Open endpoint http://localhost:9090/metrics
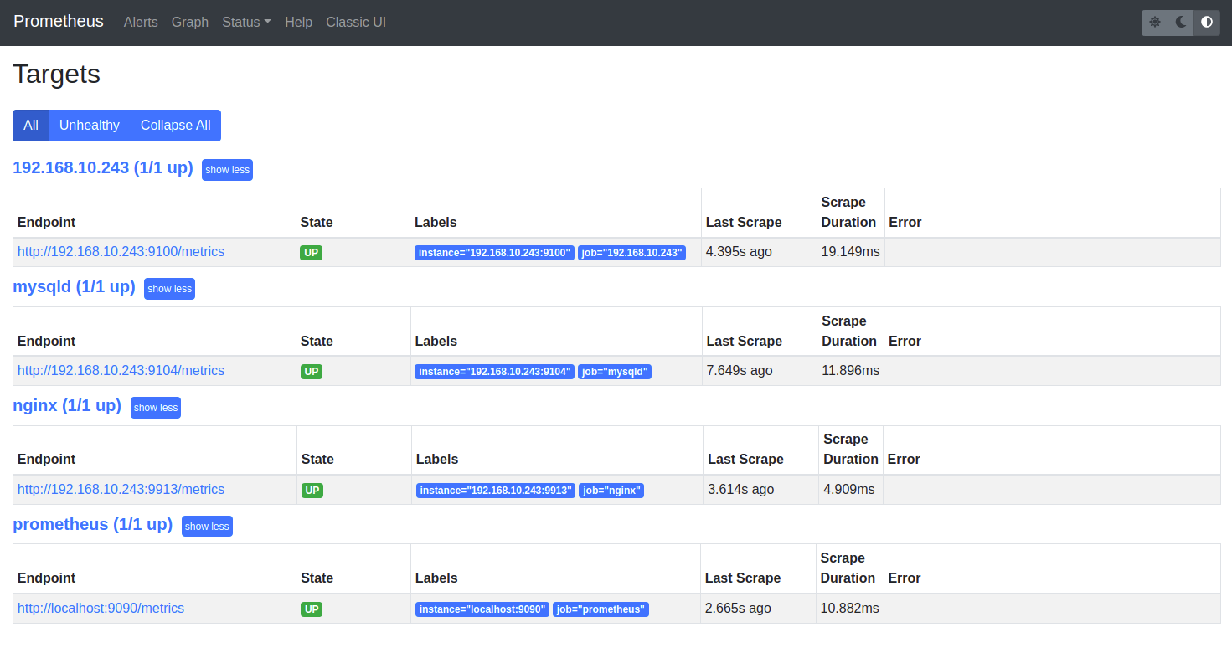The height and width of the screenshot is (653, 1232). click(101, 608)
